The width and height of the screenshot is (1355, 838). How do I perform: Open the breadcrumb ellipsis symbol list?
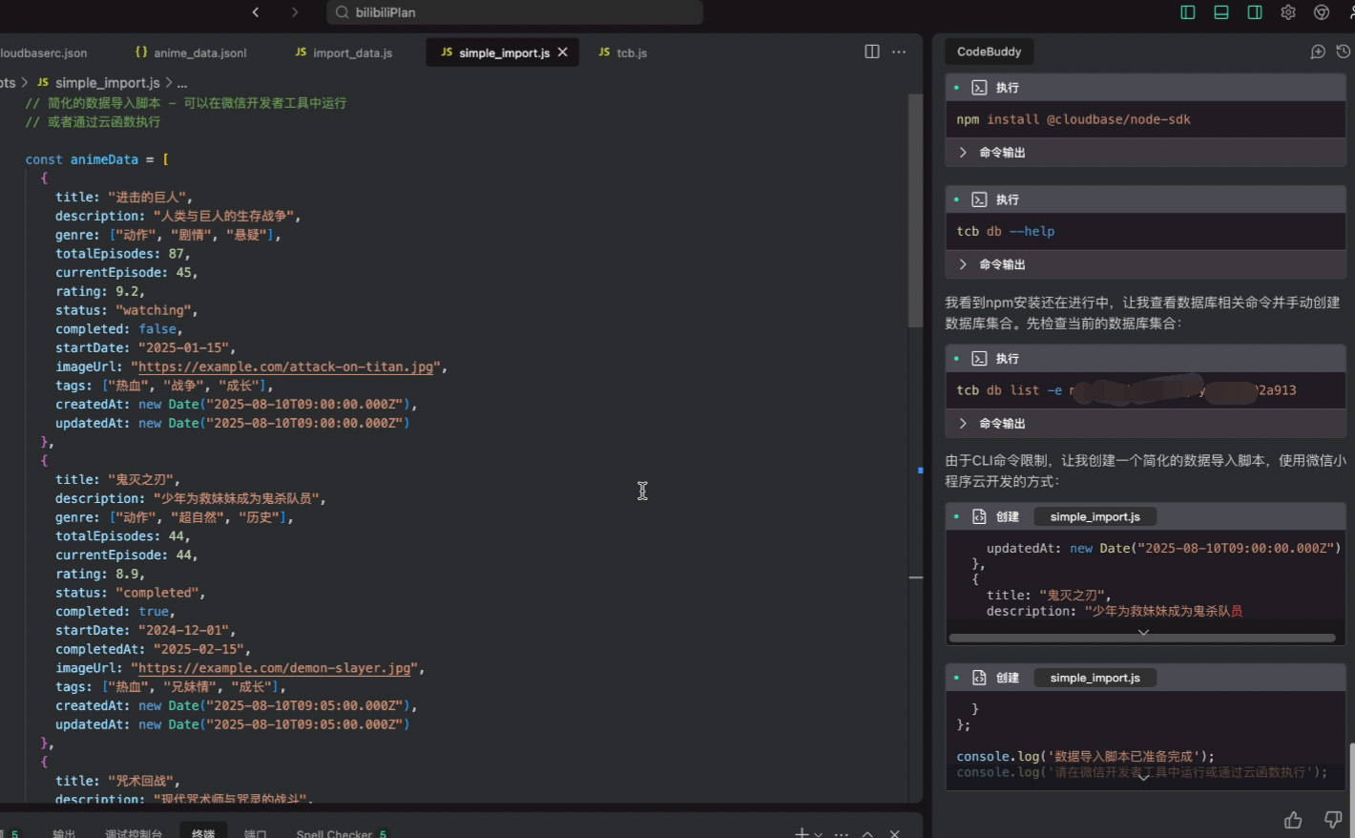coord(182,83)
